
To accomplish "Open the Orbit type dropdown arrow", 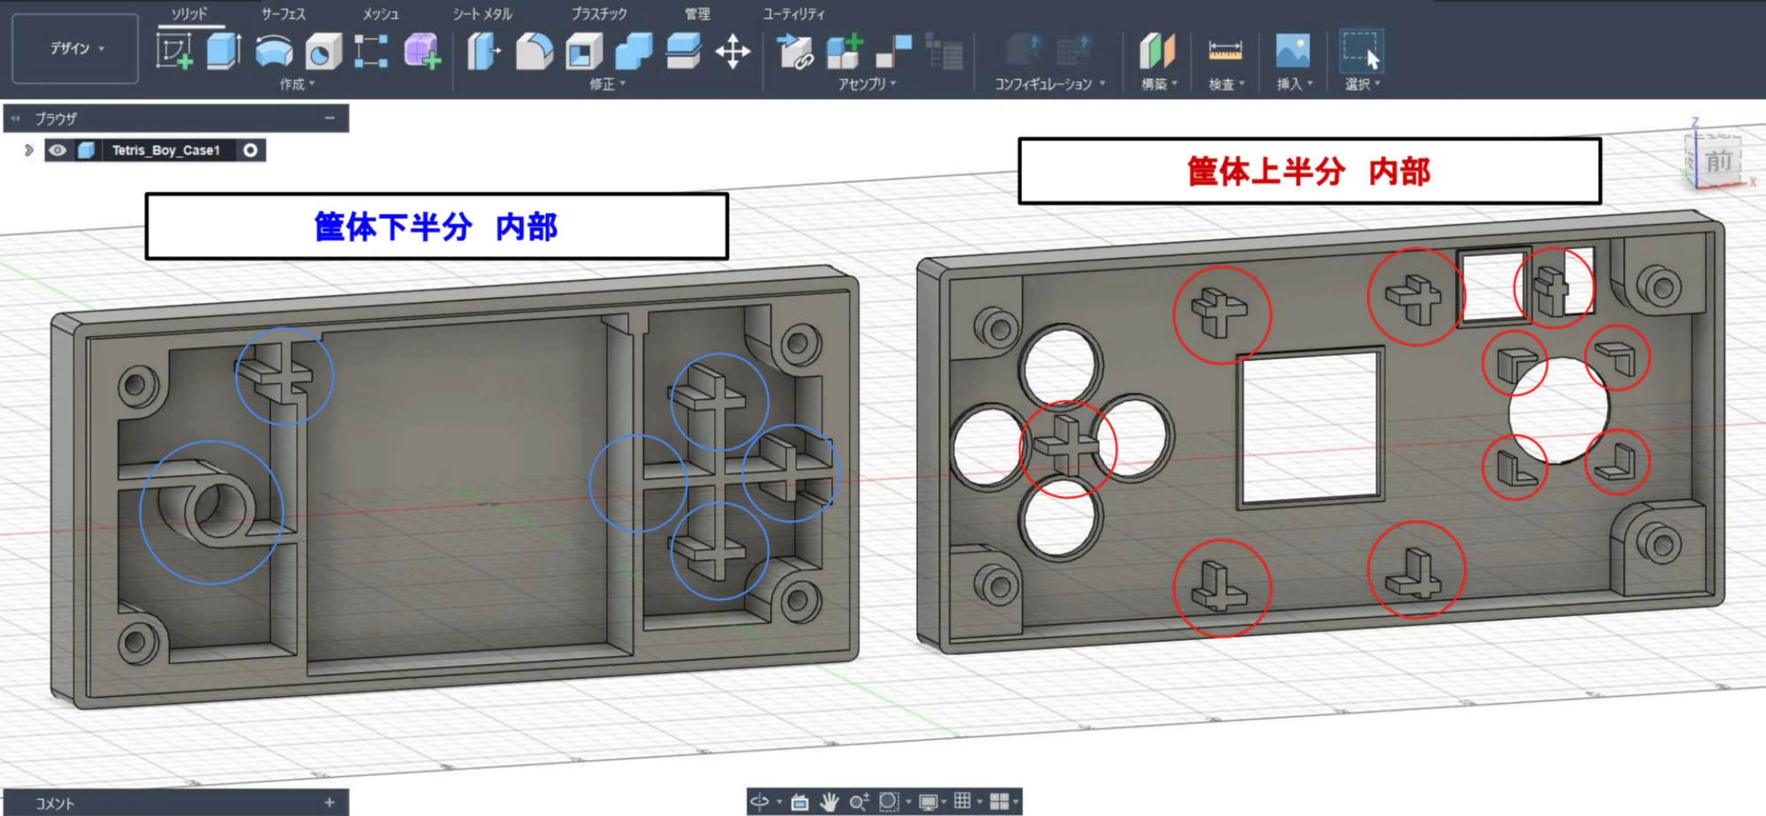I will pyautogui.click(x=779, y=802).
